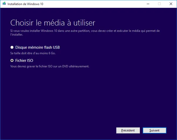Close the Windows 10 installation dialog

171,4
